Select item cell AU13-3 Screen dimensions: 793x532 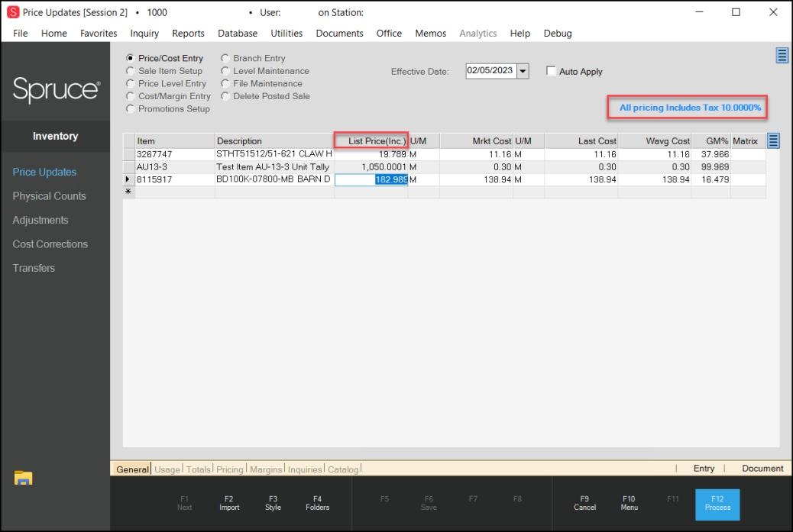(174, 166)
